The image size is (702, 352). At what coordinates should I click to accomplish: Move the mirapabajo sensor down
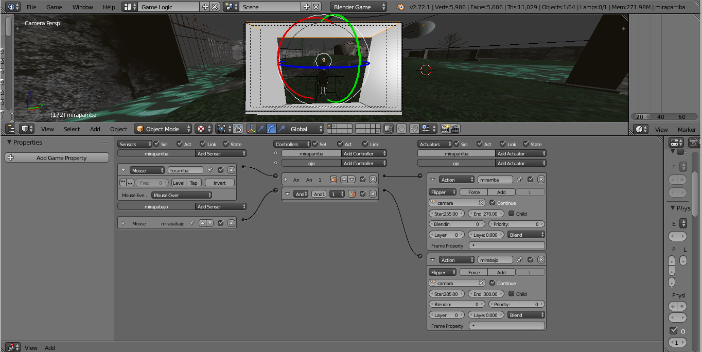pyautogui.click(x=210, y=223)
